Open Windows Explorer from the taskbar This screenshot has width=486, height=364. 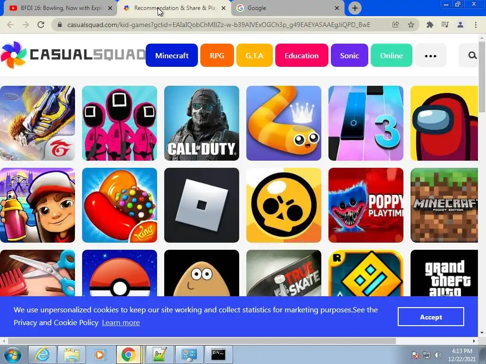72,355
